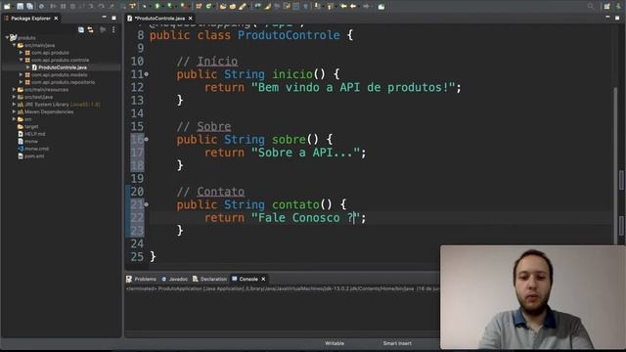626x352 pixels.
Task: Select the pom.xml file
Action: click(x=31, y=156)
